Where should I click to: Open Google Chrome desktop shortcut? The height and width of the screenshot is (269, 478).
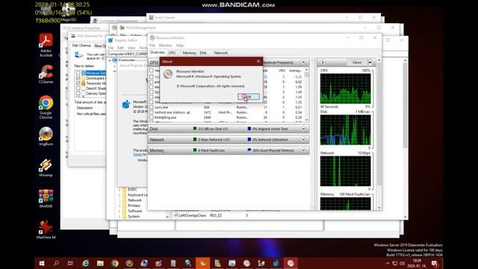(x=46, y=107)
